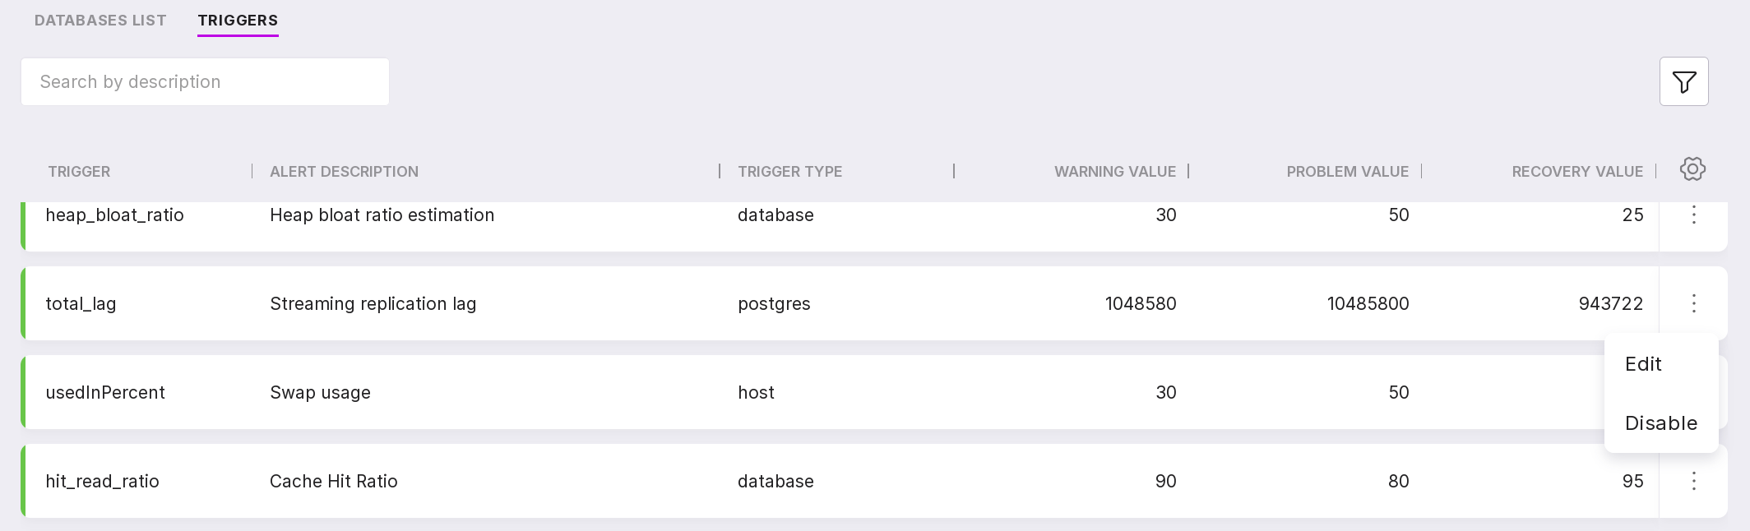
Task: Select Disable in the context menu
Action: pyautogui.click(x=1660, y=423)
